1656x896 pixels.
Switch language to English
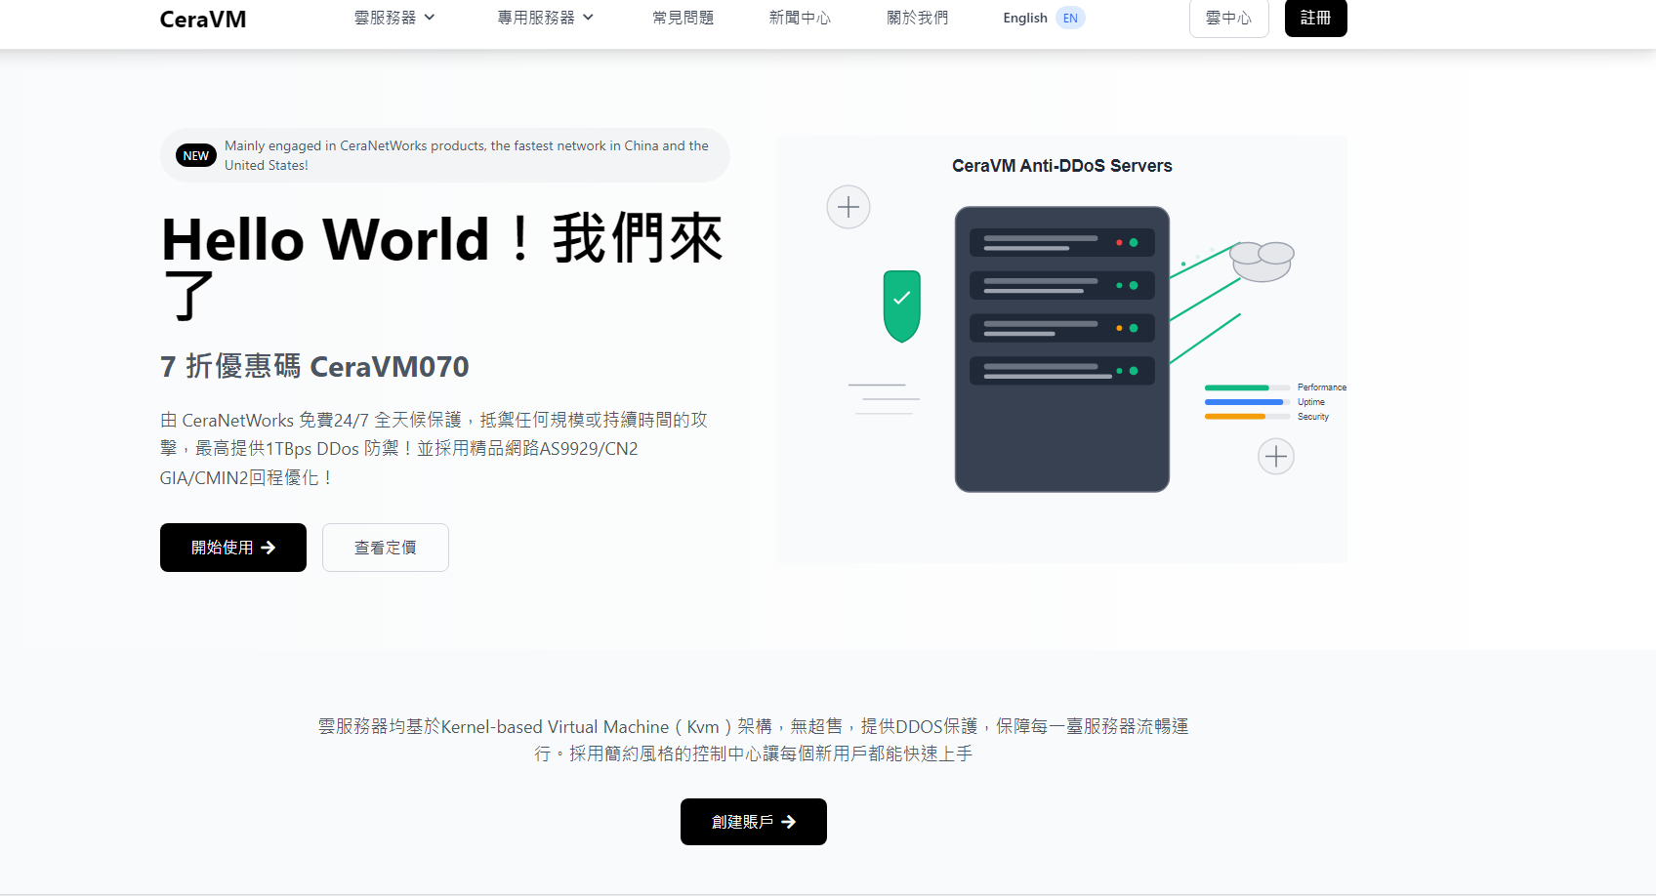coord(1025,18)
